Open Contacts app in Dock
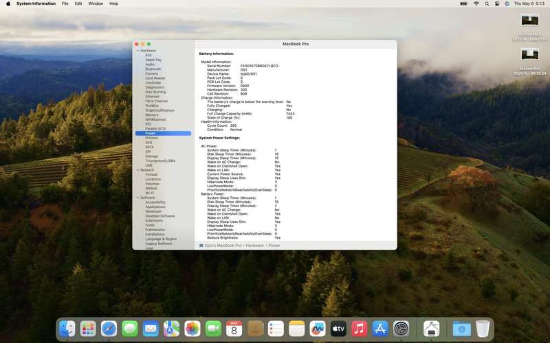The height and width of the screenshot is (343, 550). [255, 329]
